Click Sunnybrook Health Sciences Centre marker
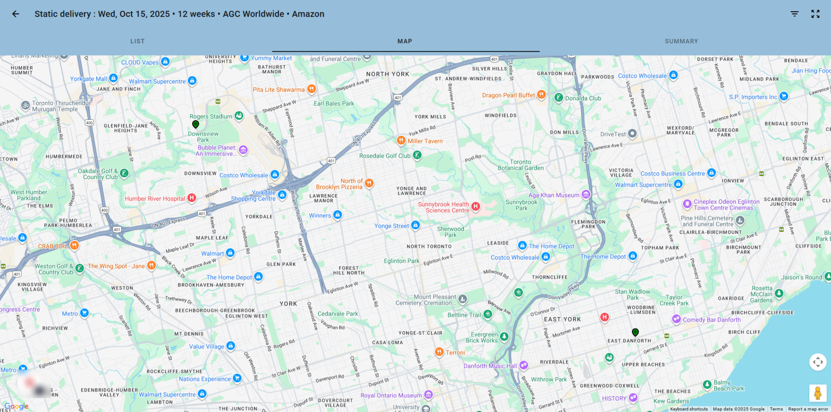 pyautogui.click(x=476, y=207)
